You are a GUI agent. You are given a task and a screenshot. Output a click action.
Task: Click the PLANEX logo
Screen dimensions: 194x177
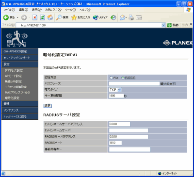(x=178, y=43)
